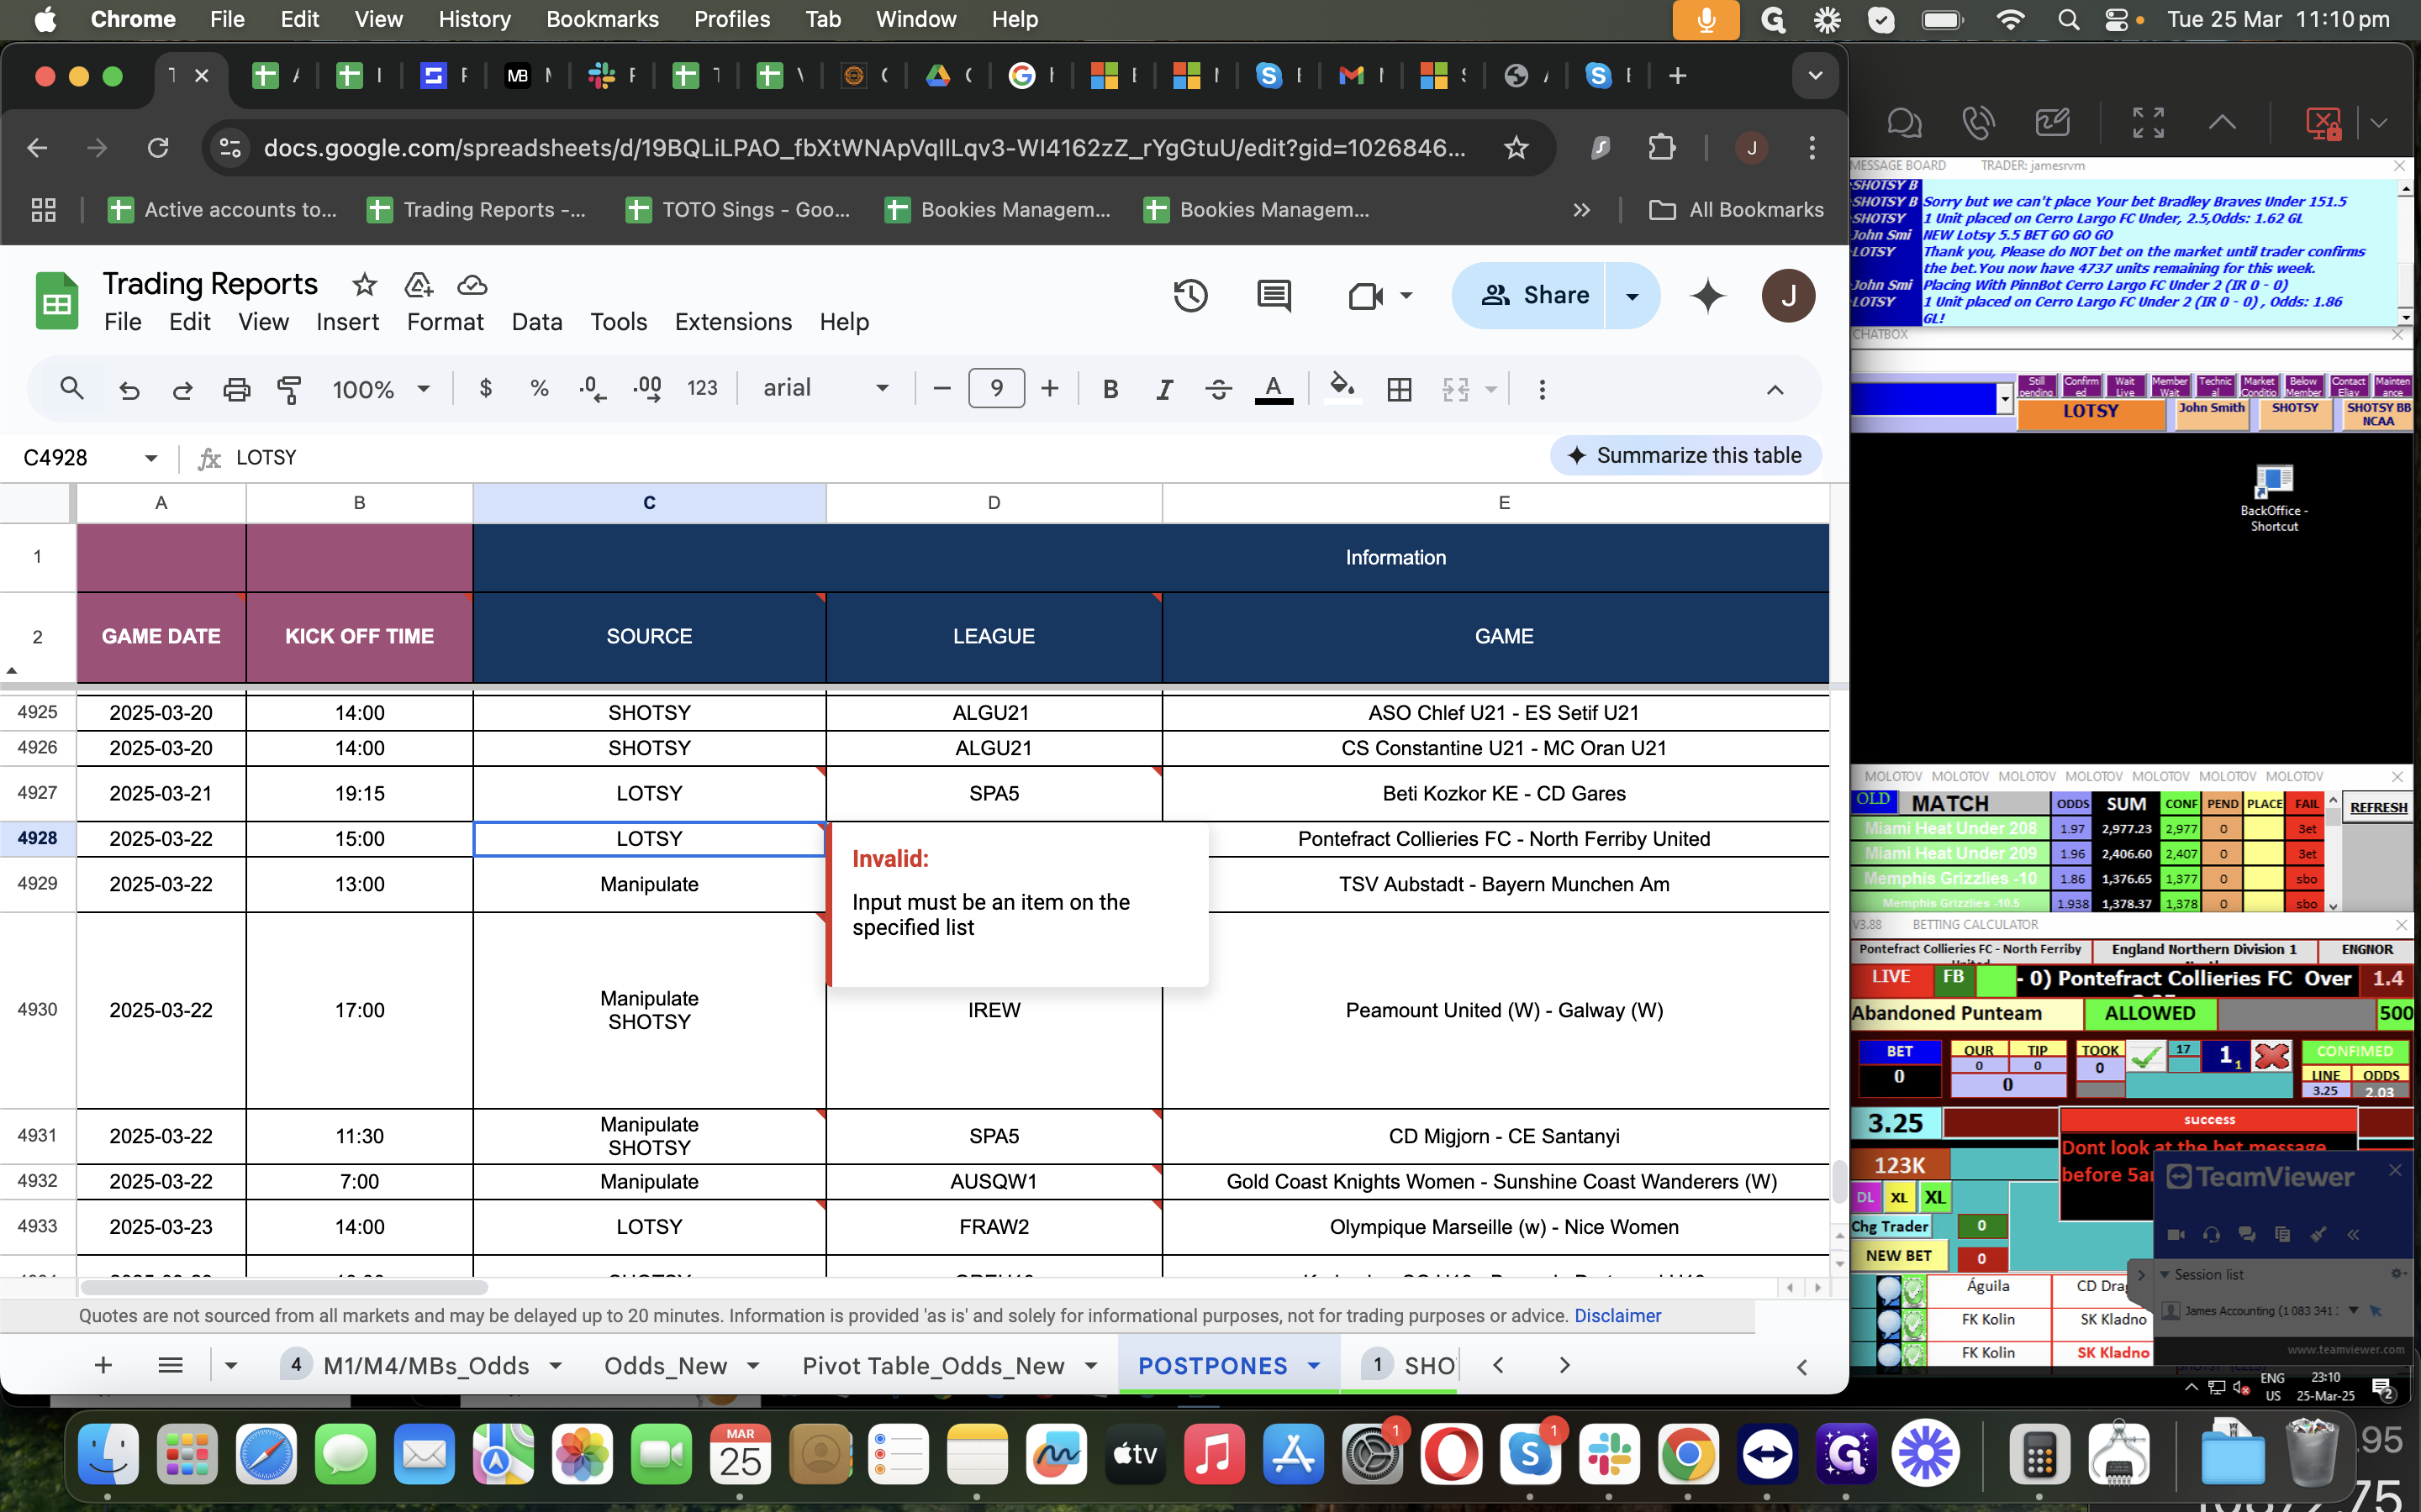
Task: Open the Bookies Managem... bookmark after TOTO Sings
Action: 999,210
